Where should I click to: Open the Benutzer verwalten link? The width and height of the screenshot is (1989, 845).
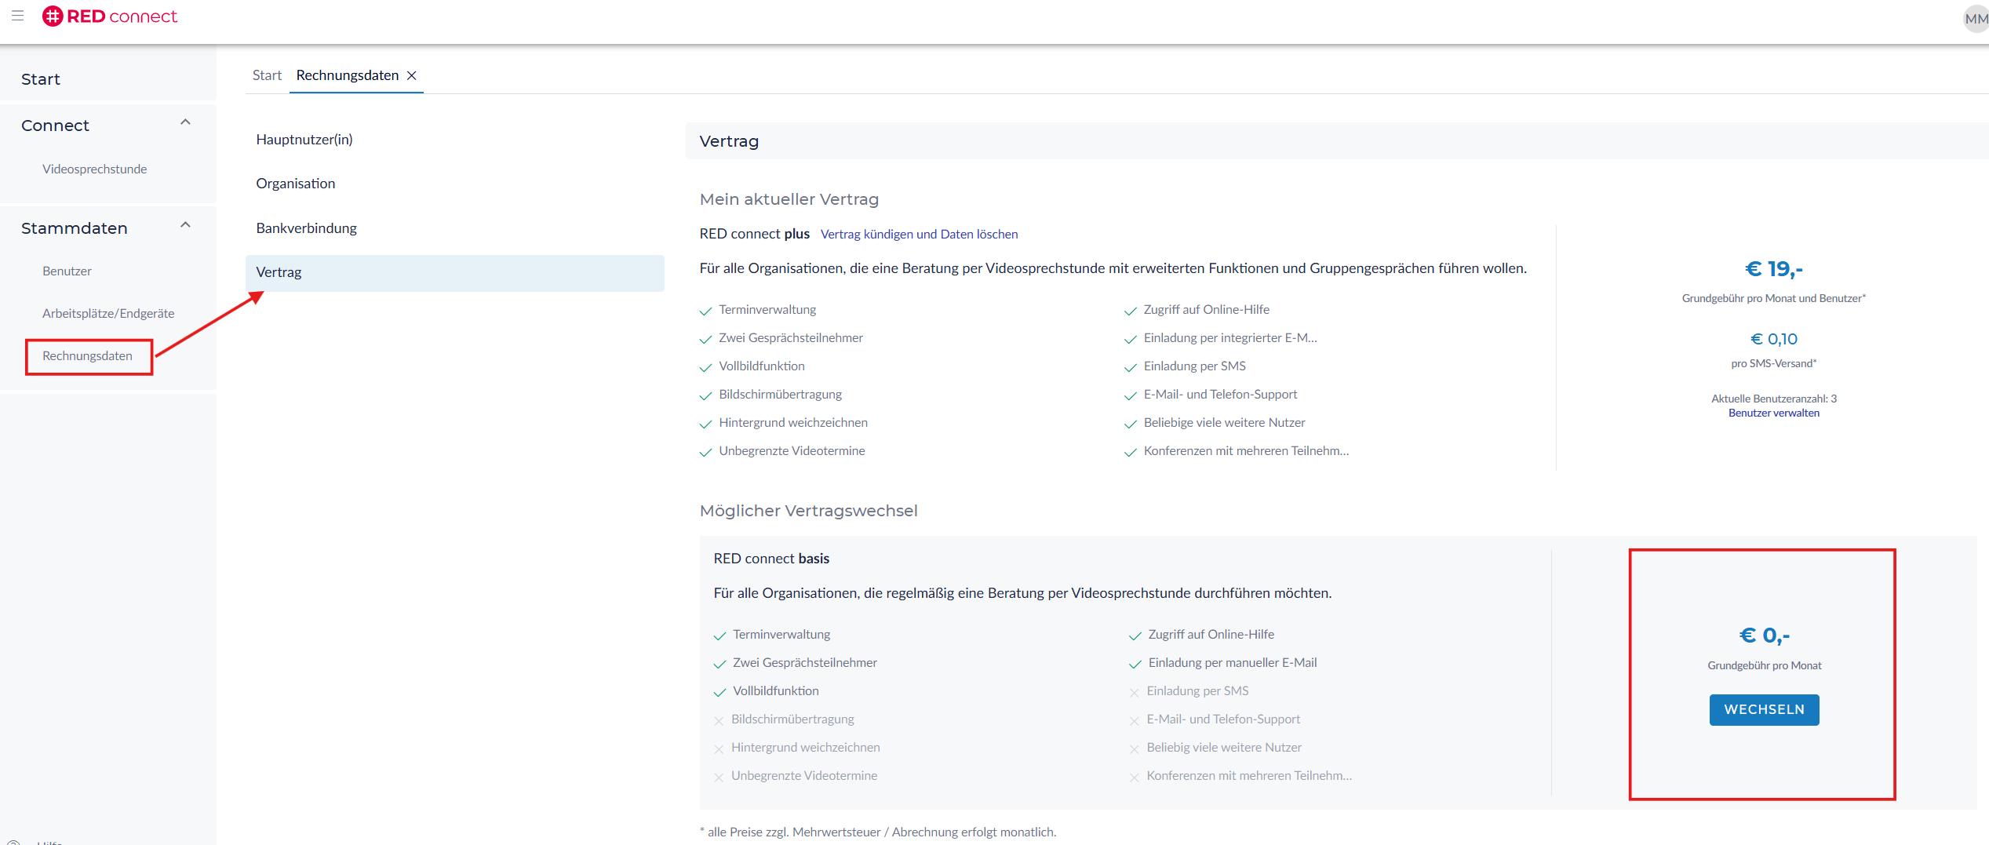tap(1773, 413)
